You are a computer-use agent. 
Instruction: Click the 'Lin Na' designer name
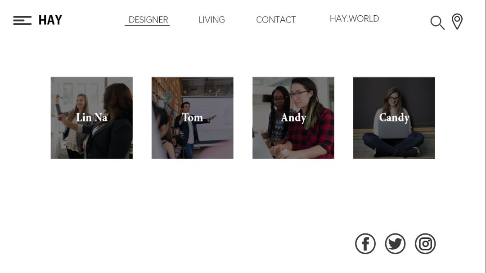pos(92,117)
